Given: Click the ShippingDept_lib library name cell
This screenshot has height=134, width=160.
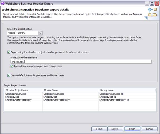Looking at the screenshot, I should [108, 97].
